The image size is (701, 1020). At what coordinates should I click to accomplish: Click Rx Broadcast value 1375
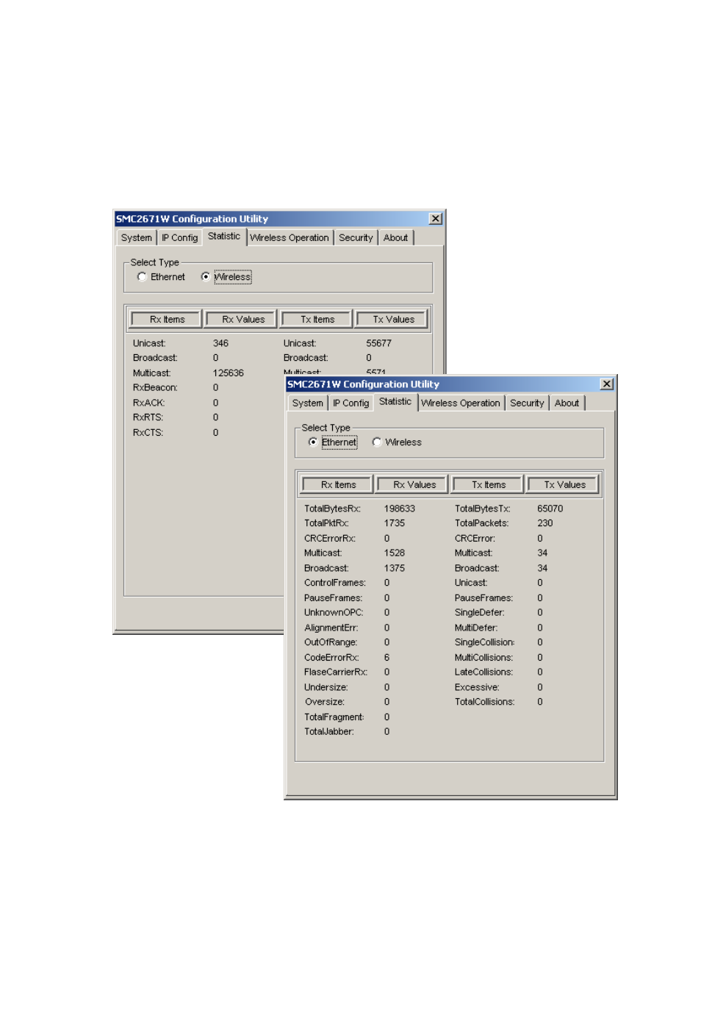pos(395,568)
